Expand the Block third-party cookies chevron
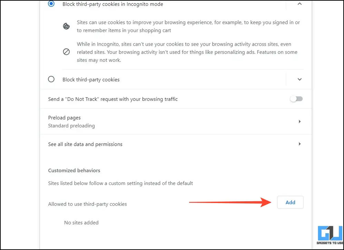This screenshot has width=344, height=250. click(x=299, y=79)
